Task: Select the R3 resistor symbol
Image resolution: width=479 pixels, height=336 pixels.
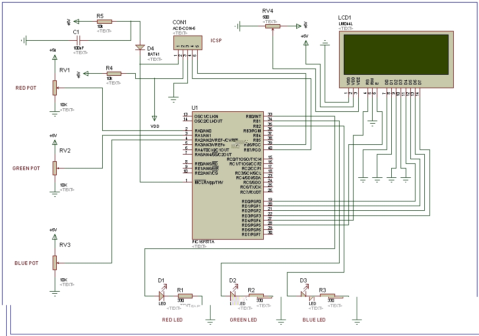Action: click(327, 296)
